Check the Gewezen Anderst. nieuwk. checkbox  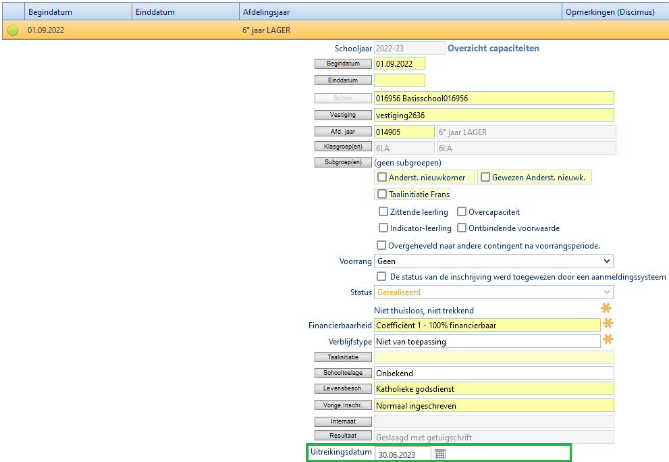tap(485, 177)
